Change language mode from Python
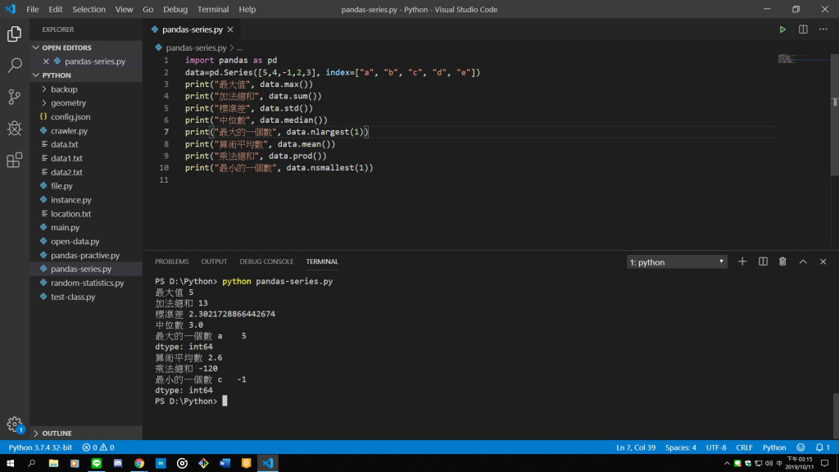The width and height of the screenshot is (839, 472). tap(773, 447)
